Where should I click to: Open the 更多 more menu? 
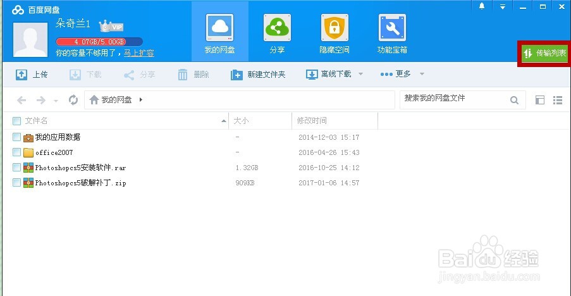coord(396,74)
